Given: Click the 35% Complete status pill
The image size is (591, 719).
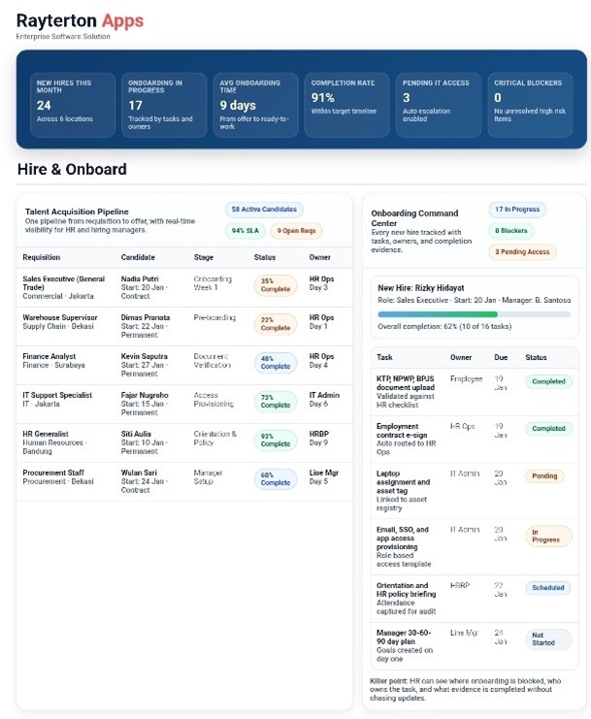Looking at the screenshot, I should point(276,285).
